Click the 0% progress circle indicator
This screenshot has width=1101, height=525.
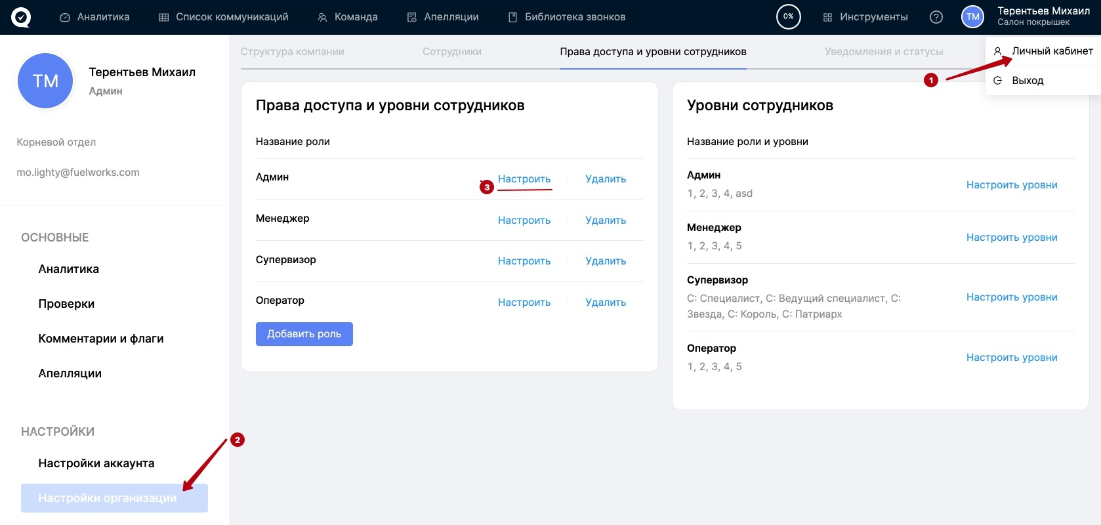(x=788, y=17)
